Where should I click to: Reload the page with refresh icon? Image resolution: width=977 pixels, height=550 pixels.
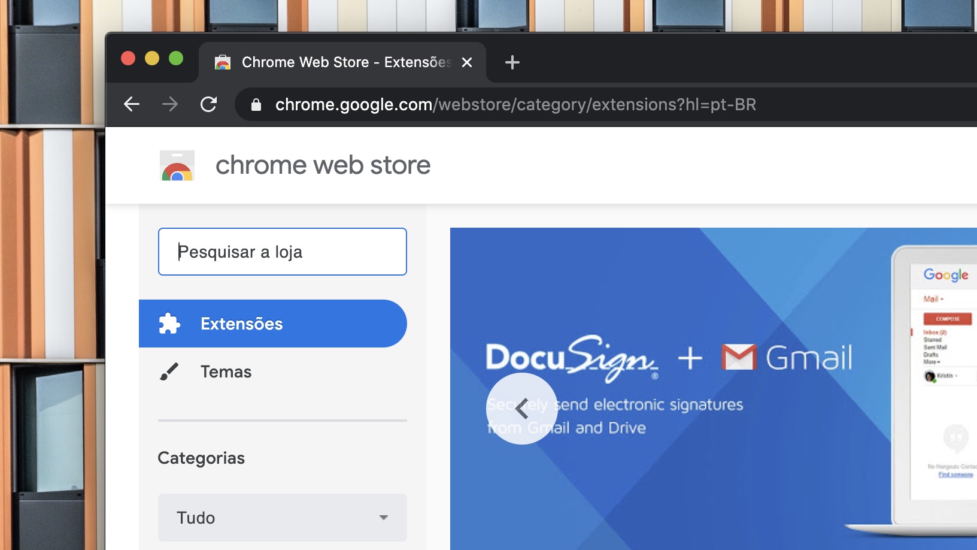pos(208,104)
